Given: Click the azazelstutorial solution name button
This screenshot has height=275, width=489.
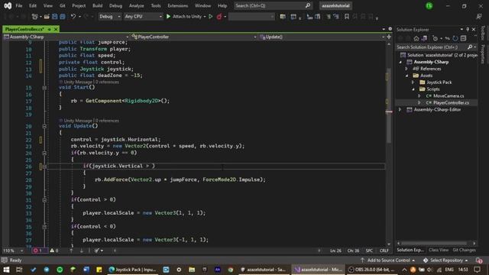Looking at the screenshot, I should tap(335, 5).
